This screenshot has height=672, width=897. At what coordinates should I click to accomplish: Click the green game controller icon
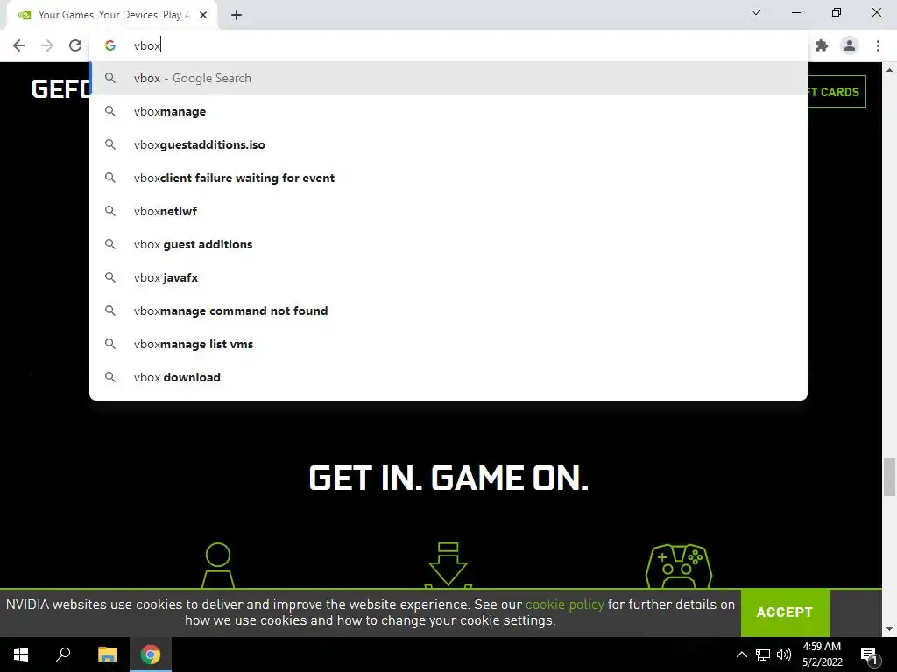pos(679,566)
